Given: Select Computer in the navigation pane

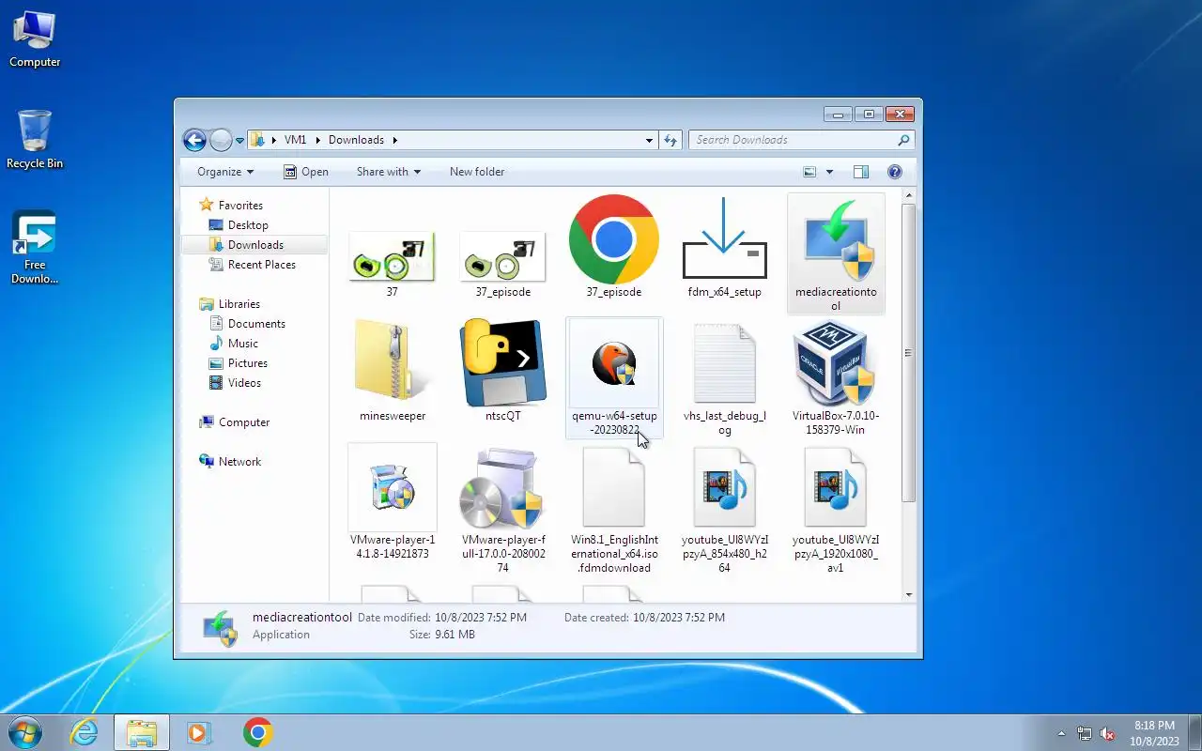Looking at the screenshot, I should [x=244, y=422].
